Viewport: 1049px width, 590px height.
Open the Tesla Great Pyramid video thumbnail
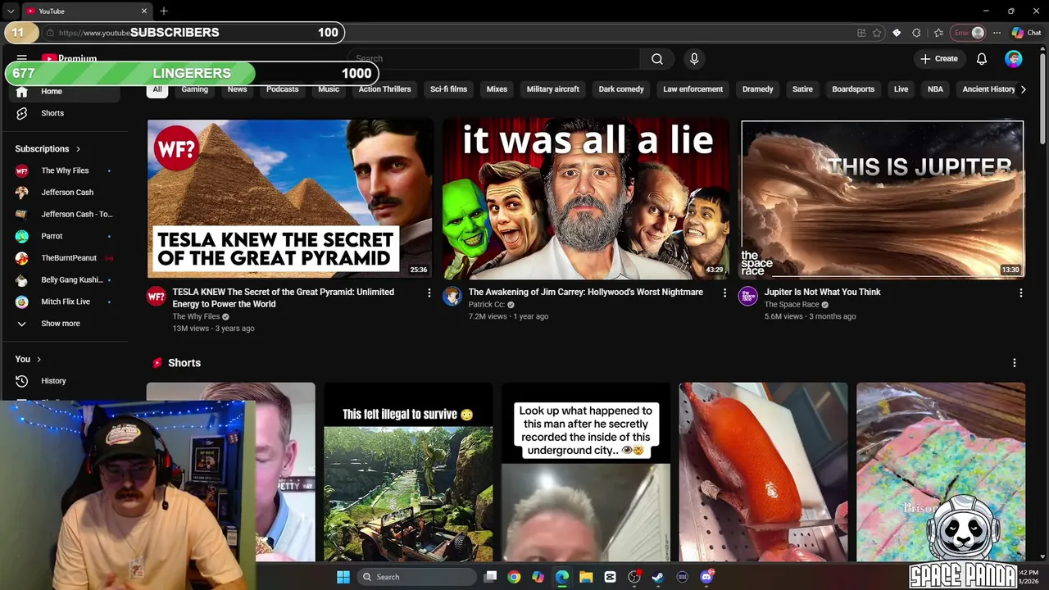click(x=289, y=199)
